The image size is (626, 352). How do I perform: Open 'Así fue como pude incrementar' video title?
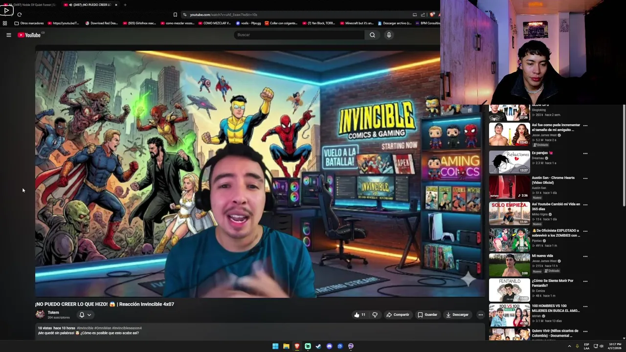pyautogui.click(x=556, y=127)
